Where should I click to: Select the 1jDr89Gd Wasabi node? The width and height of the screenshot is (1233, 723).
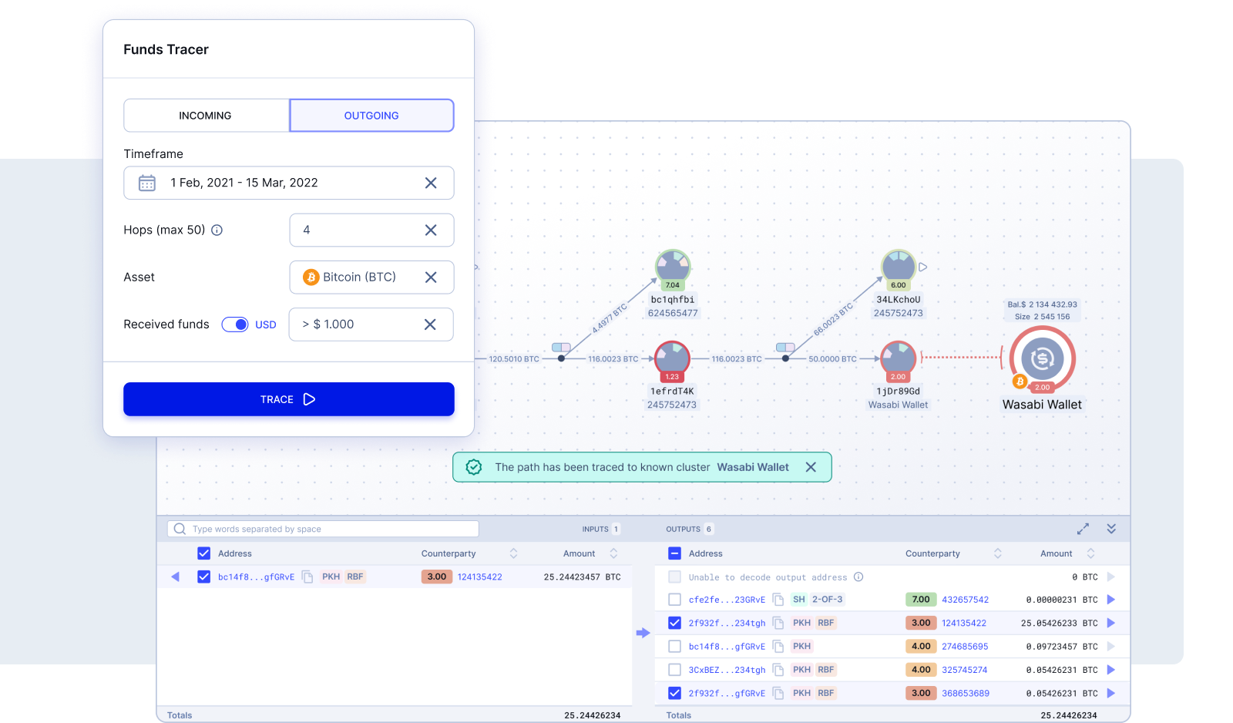point(898,359)
